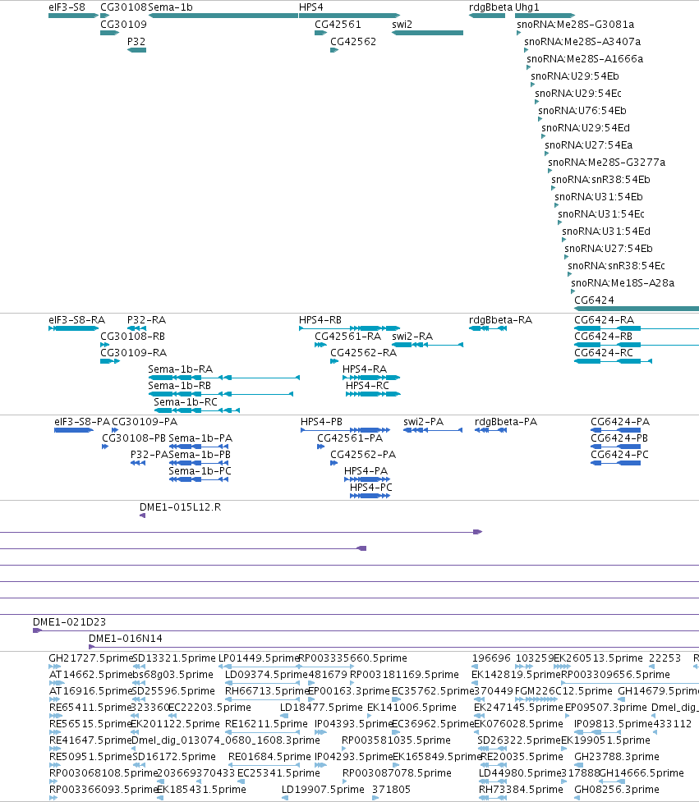Select snoRNA:U31:54Ed label

606,231
